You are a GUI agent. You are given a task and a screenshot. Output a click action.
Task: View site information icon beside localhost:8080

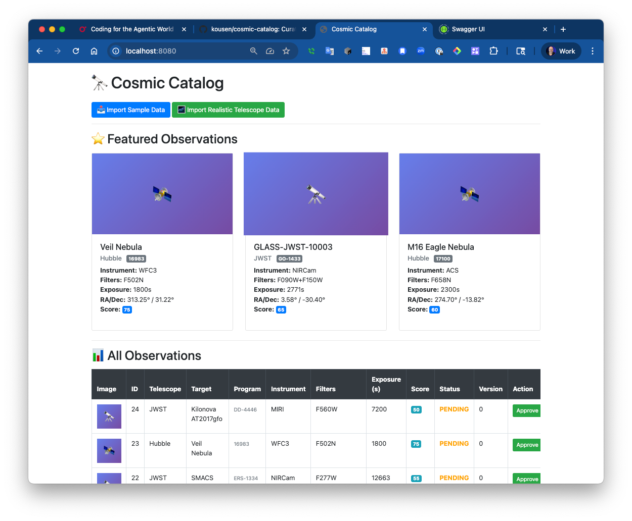coord(116,51)
